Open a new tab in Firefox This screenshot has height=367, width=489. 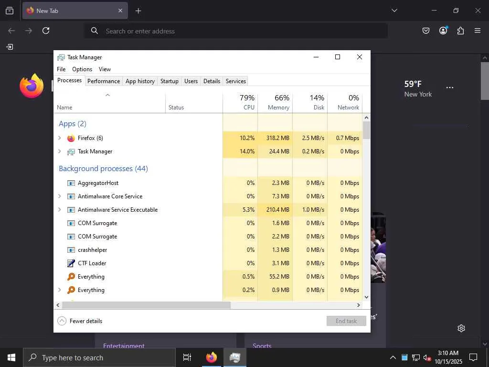click(x=138, y=11)
